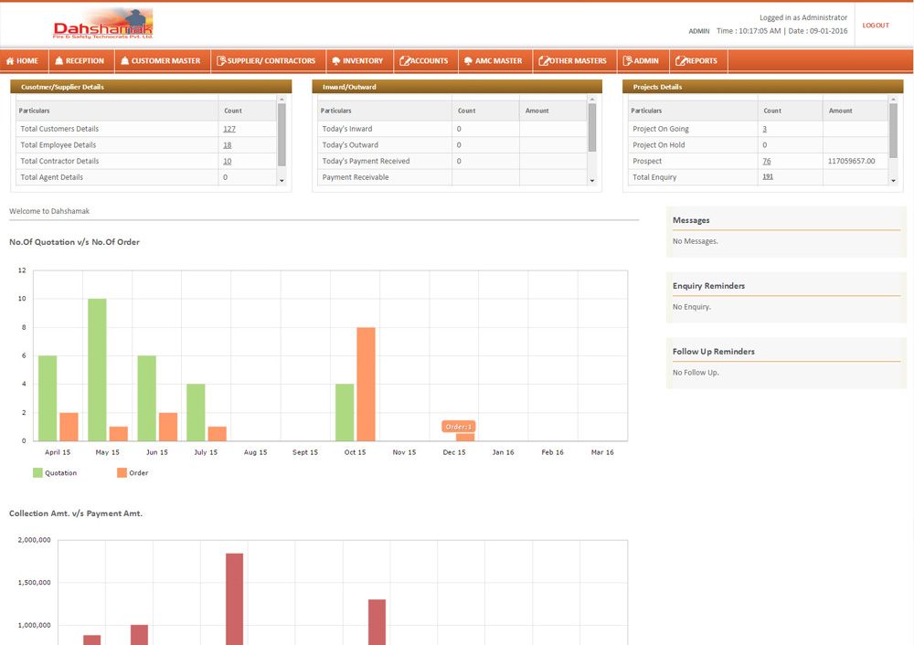Click the Payment Receivable row label
Screen dimensions: 914x645
tap(356, 177)
